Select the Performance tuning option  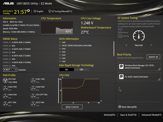tap(123, 33)
